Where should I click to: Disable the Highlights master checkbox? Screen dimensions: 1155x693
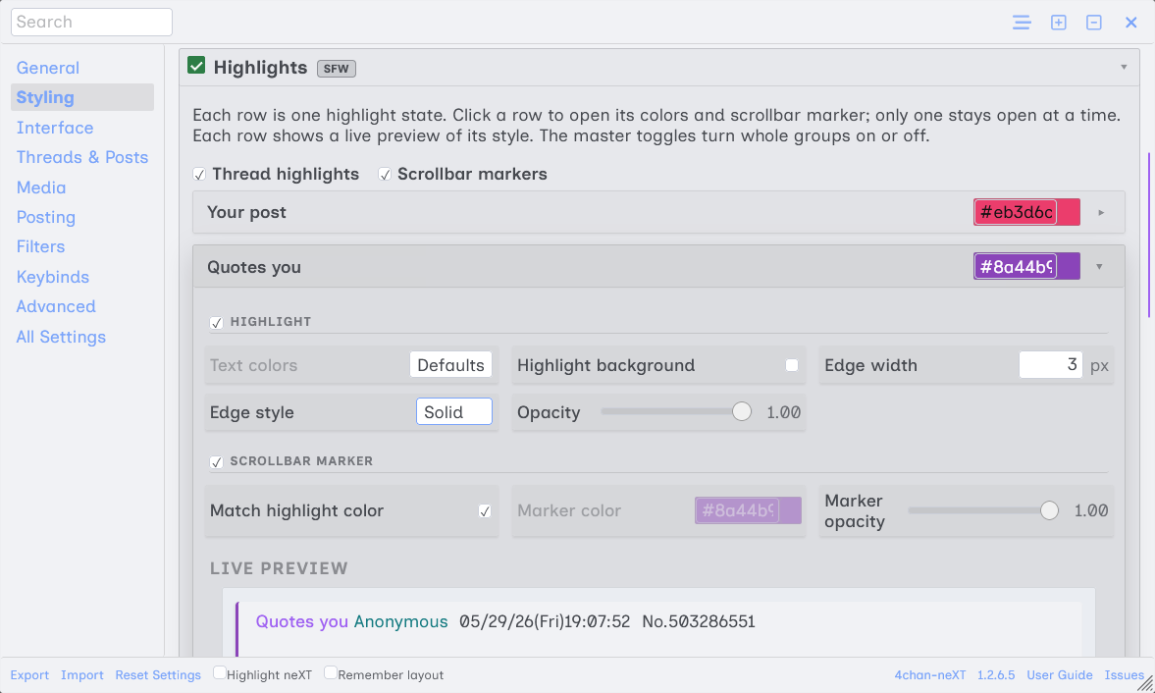[196, 66]
